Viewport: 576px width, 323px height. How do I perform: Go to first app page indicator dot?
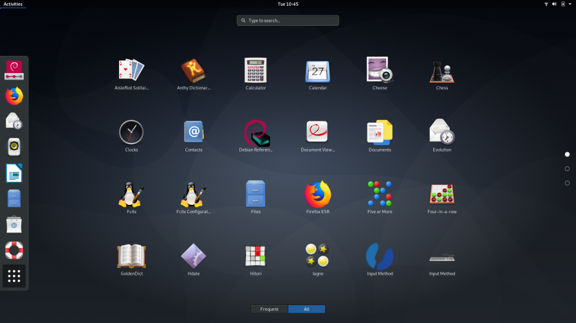tap(567, 154)
